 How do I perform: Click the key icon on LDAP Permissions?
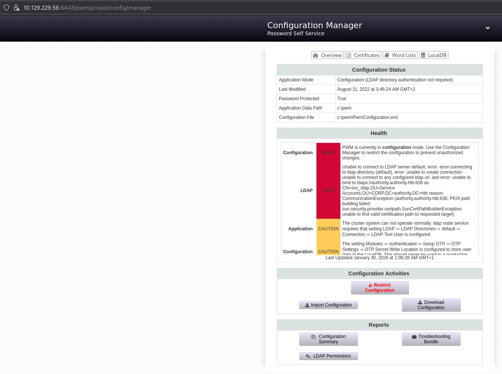click(x=308, y=356)
